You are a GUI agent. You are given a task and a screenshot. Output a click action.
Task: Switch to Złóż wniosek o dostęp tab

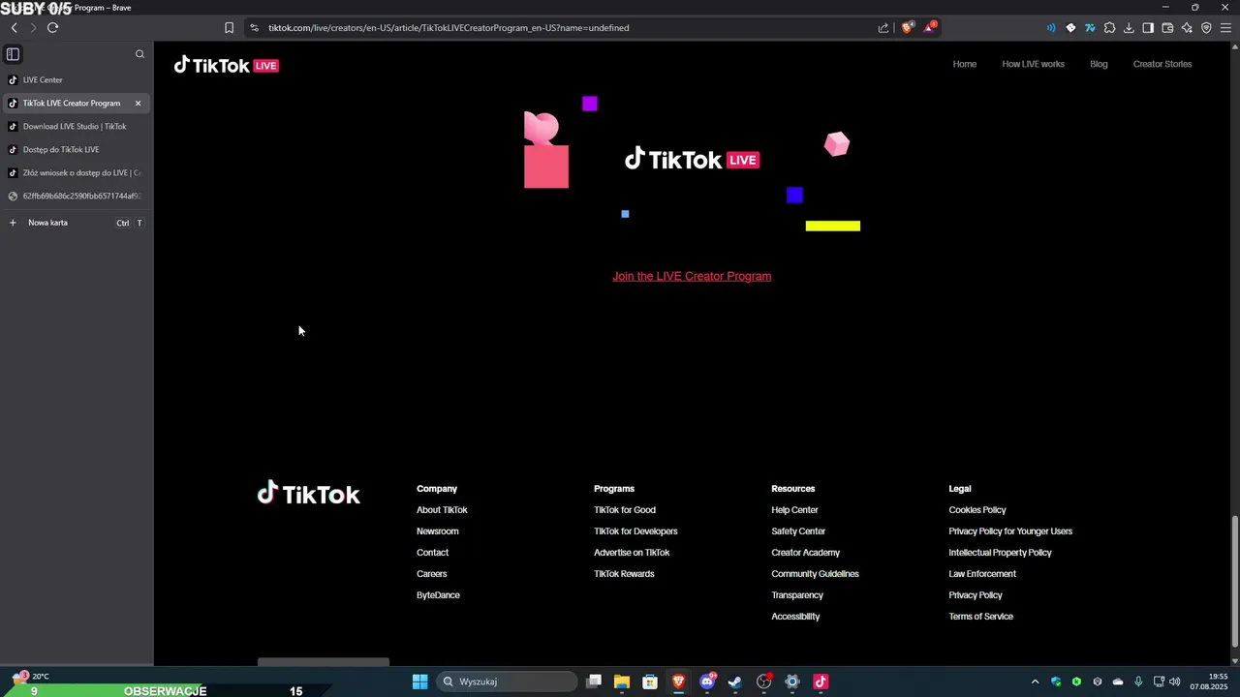[76, 172]
